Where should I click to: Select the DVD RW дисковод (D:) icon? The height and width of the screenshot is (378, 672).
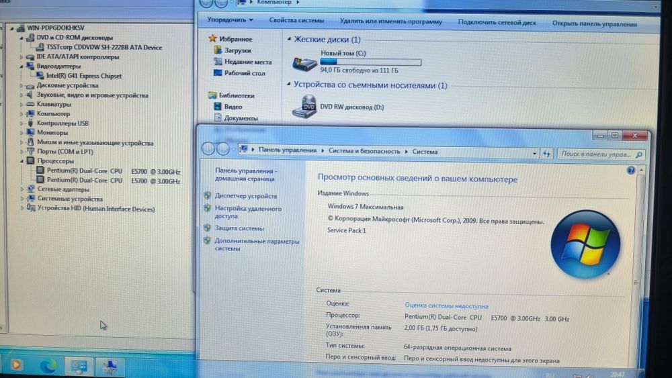click(304, 107)
